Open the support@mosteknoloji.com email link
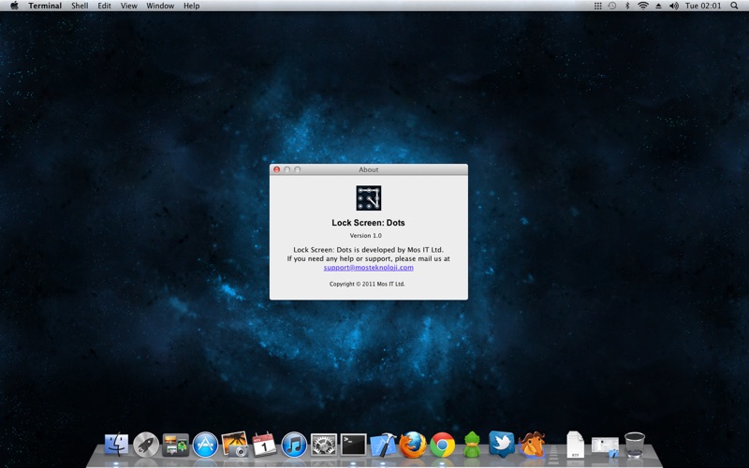 click(x=368, y=268)
